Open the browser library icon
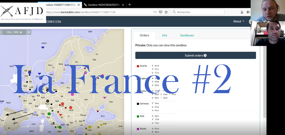285x135 pixels. coord(248,12)
